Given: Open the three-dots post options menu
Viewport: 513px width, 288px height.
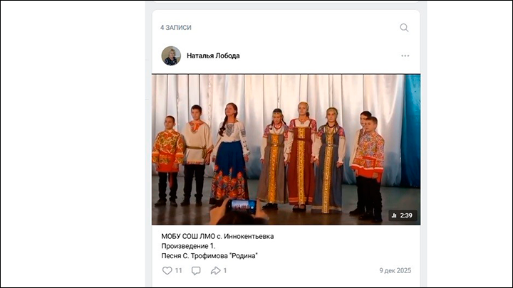Looking at the screenshot, I should pos(405,55).
